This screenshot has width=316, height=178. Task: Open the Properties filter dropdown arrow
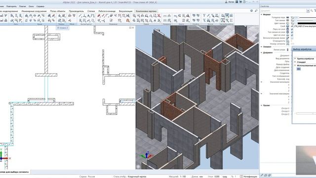point(308,11)
